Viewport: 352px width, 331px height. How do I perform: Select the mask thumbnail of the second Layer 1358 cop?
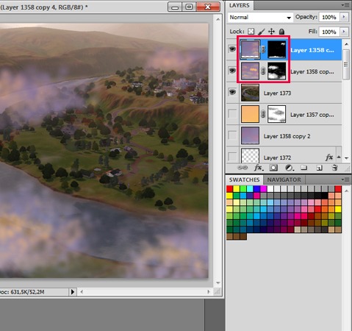277,71
